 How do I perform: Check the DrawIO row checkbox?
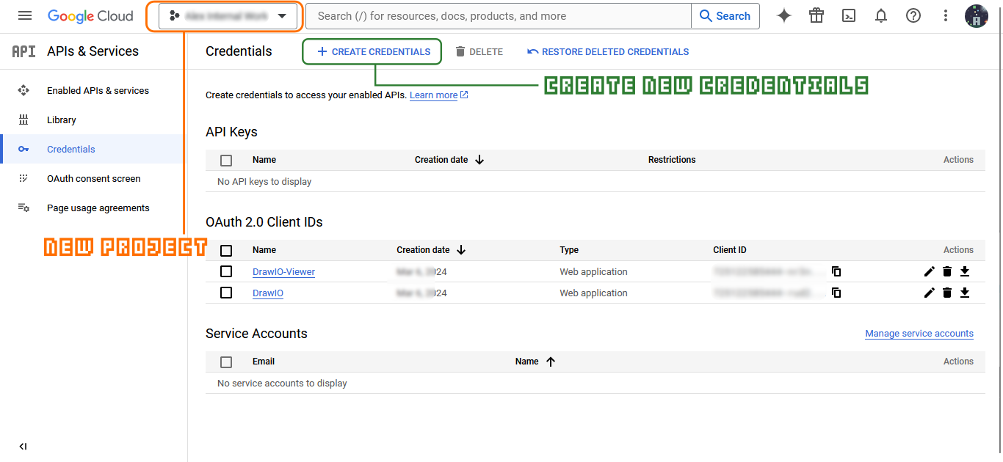click(226, 293)
